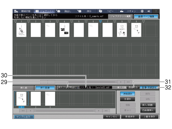Click the キャンセル cancel button
Viewport: 172px width, 129px height.
pyautogui.click(x=111, y=117)
